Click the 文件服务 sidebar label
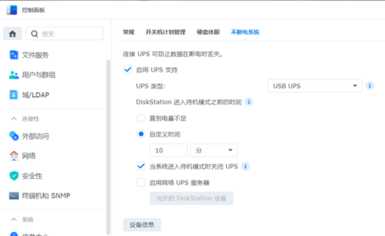Viewport: 385px width, 236px height. coord(35,55)
